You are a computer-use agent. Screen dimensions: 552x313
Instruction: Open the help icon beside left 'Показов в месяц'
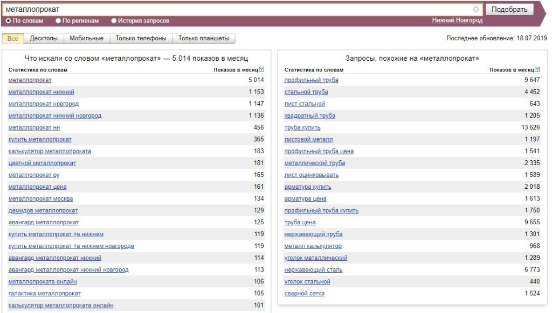(x=261, y=69)
